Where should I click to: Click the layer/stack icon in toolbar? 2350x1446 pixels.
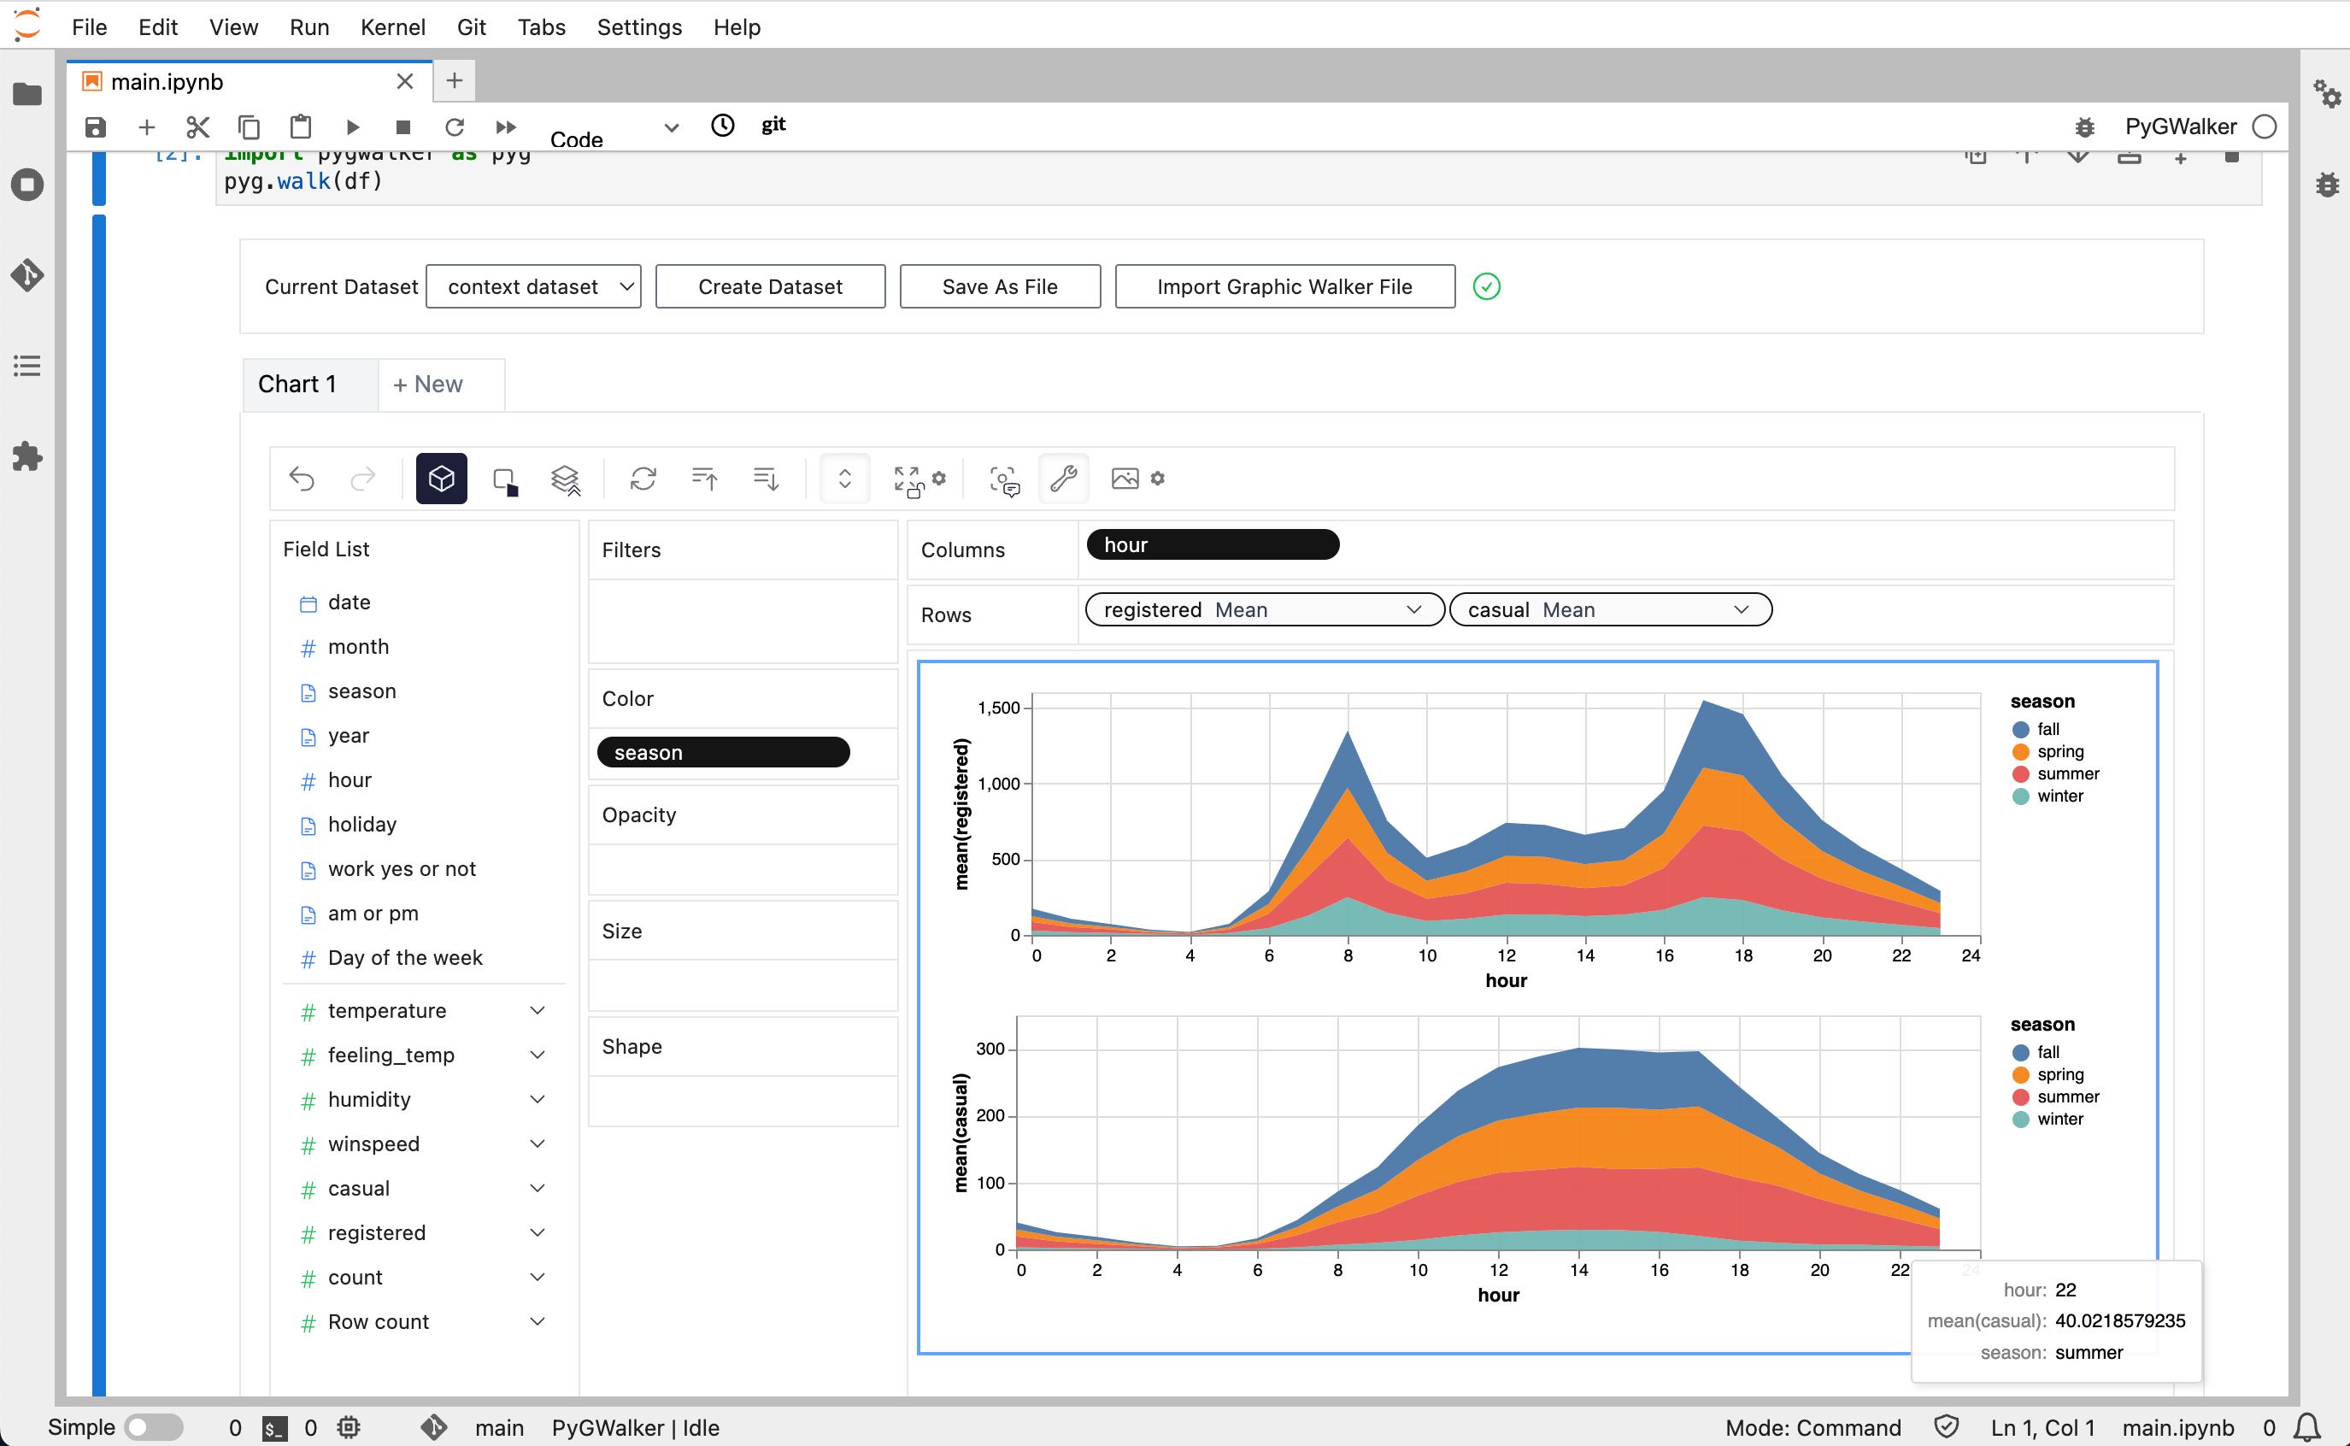[566, 479]
